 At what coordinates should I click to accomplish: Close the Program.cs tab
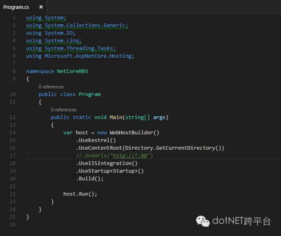(41, 7)
